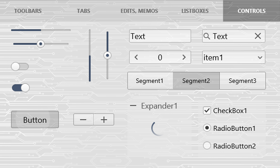This screenshot has width=280, height=168.
Task: Click the CONTROLS tab
Action: (251, 11)
